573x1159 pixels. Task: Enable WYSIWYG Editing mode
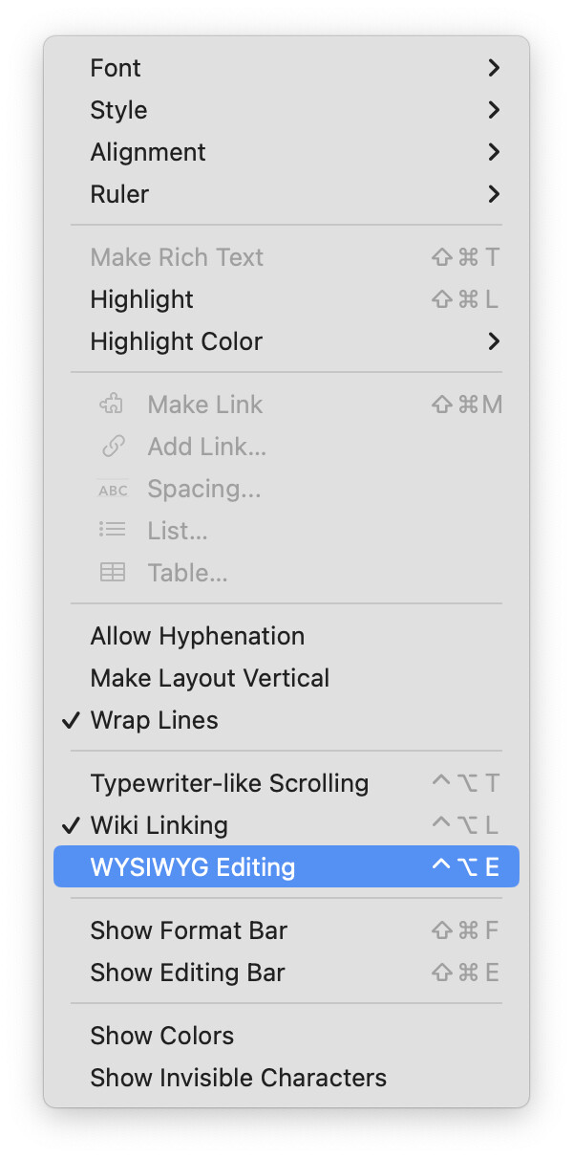(x=286, y=867)
